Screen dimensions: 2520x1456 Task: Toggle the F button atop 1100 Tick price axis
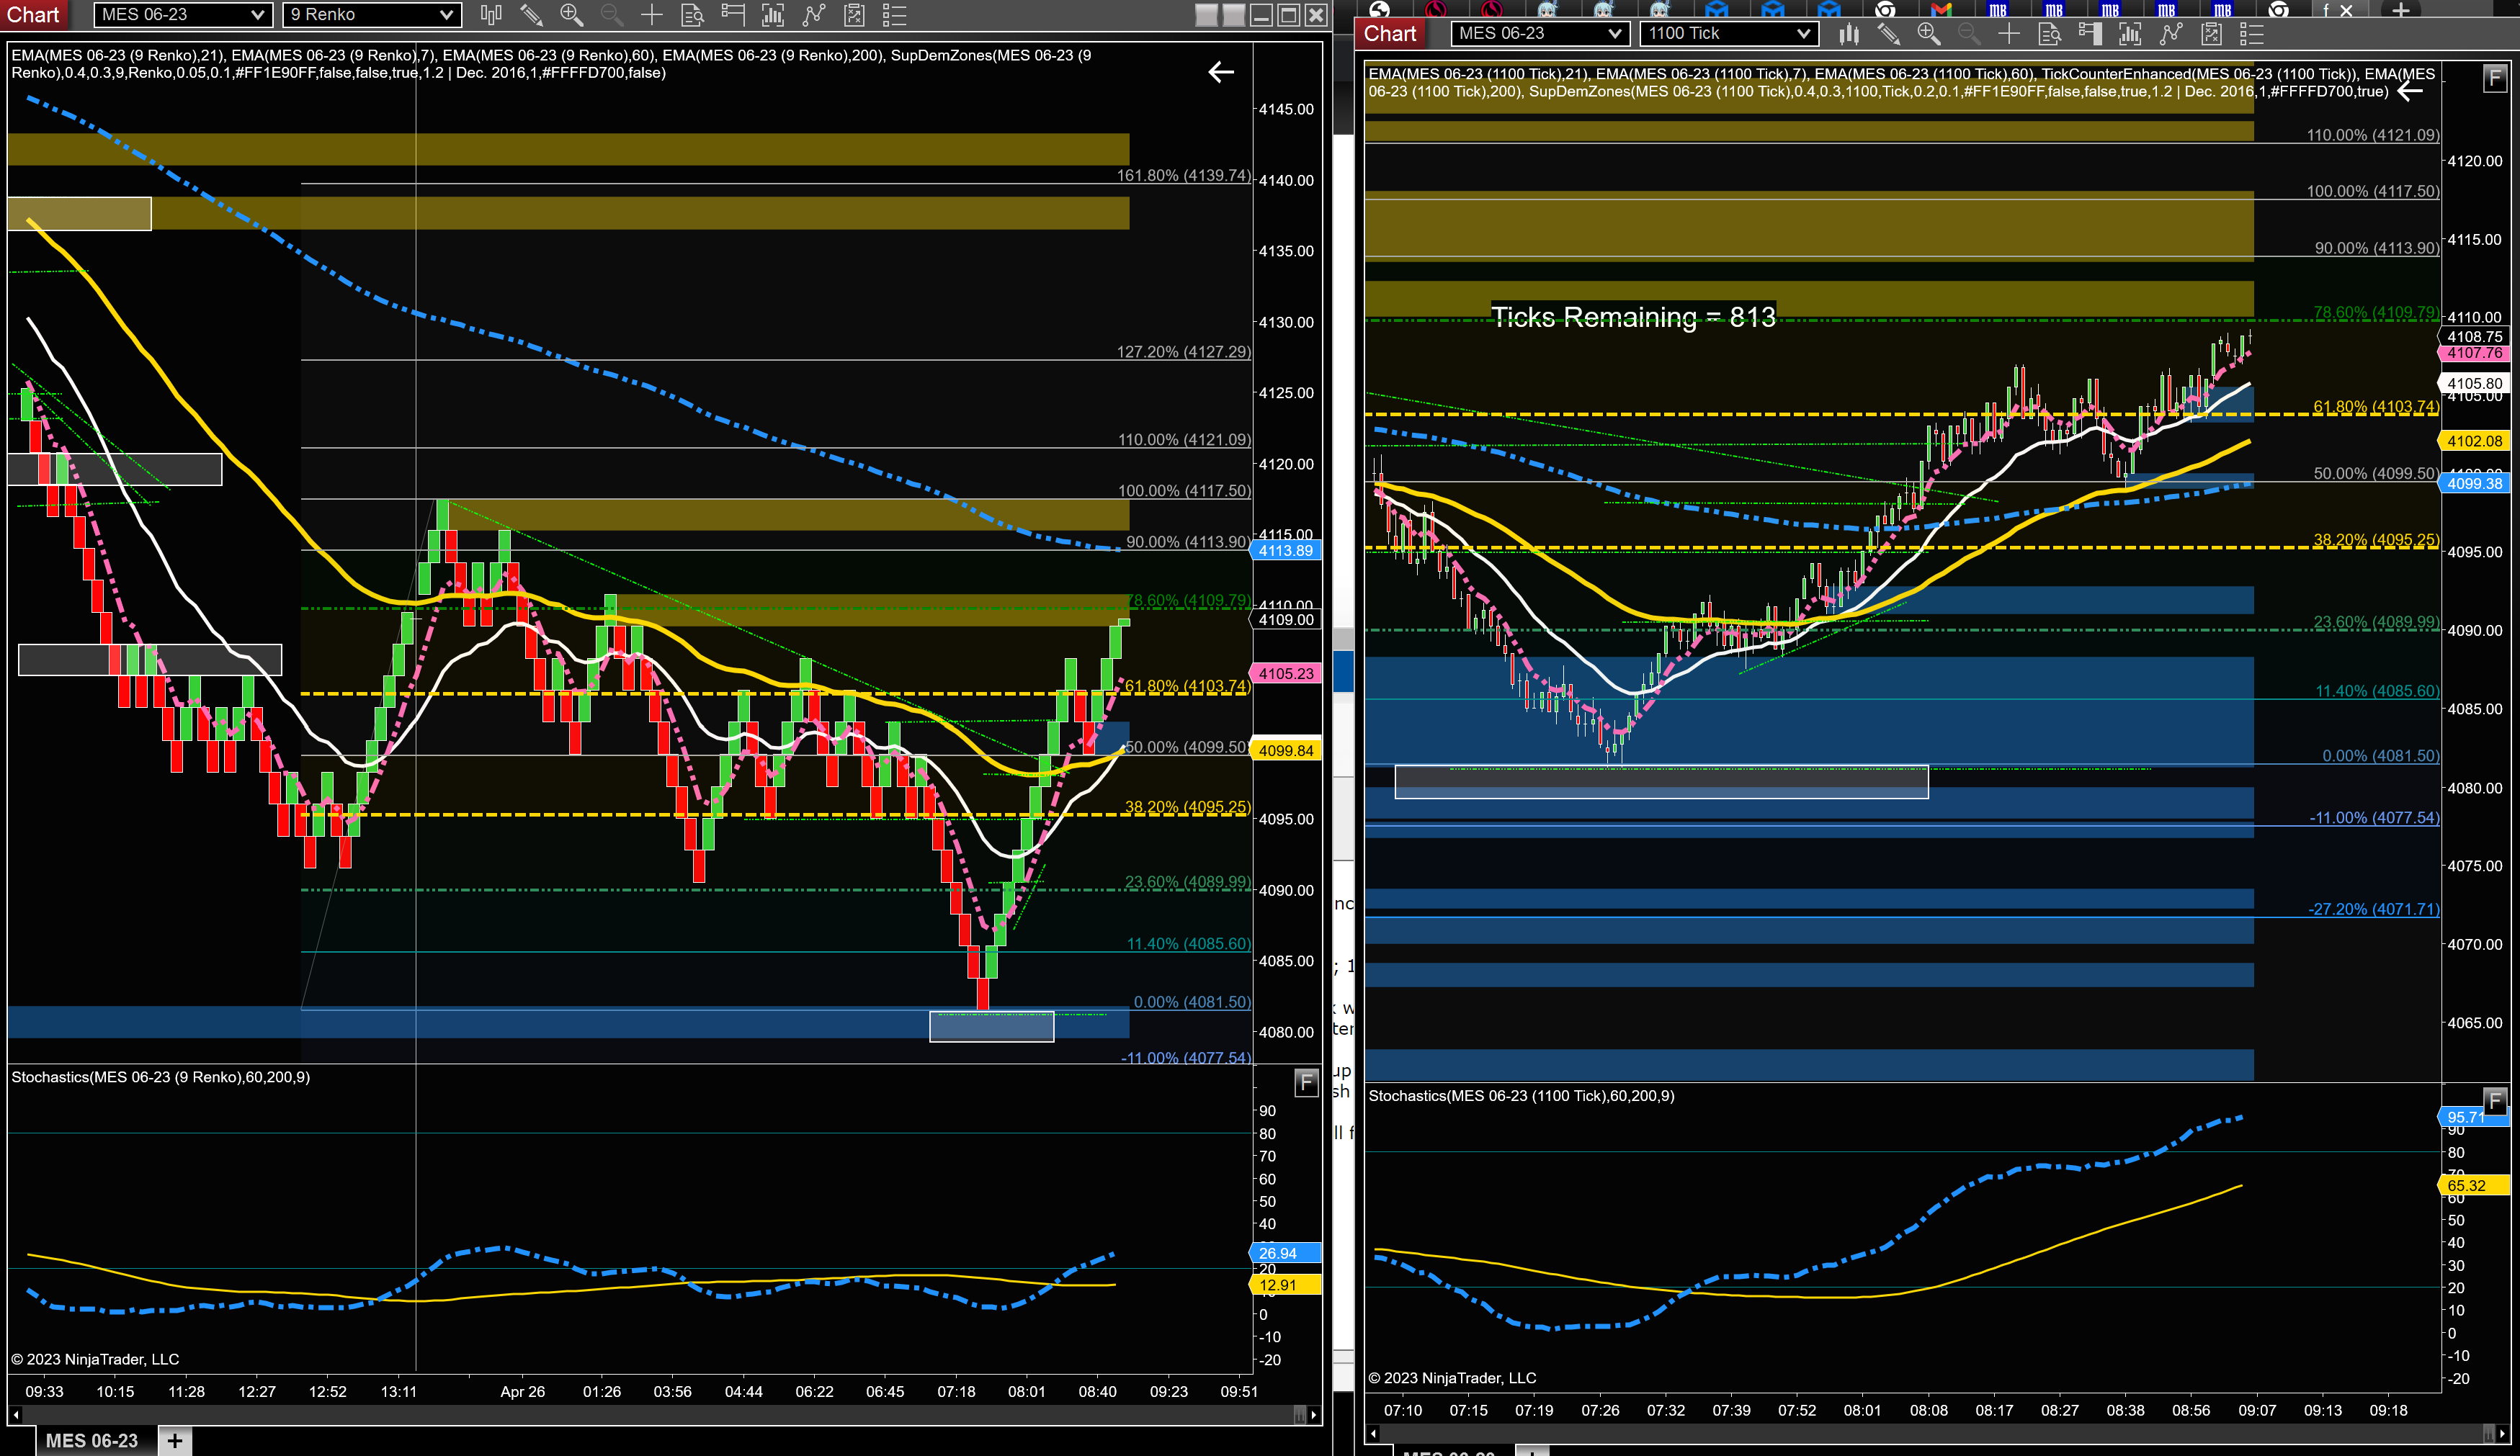(x=2495, y=78)
